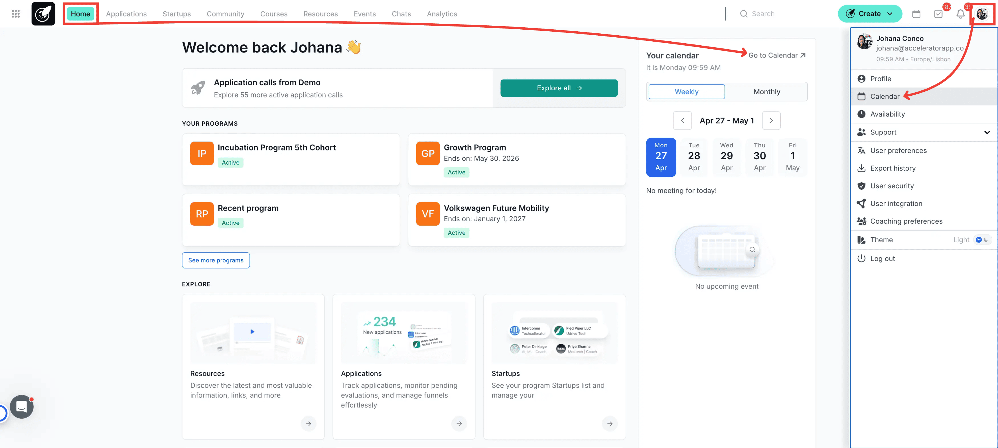Click the user avatar in top bar
Screen dimensions: 998x448
(982, 14)
